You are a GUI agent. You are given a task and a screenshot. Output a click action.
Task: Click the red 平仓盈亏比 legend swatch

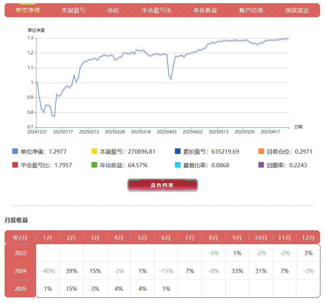click(15, 165)
